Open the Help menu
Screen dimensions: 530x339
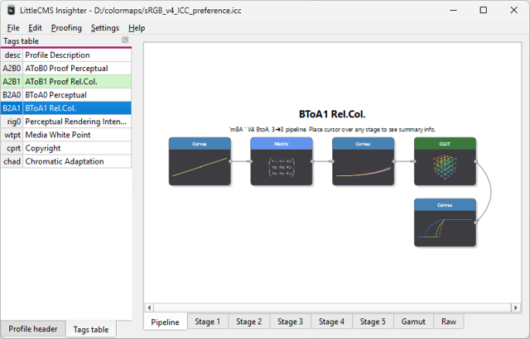[137, 27]
